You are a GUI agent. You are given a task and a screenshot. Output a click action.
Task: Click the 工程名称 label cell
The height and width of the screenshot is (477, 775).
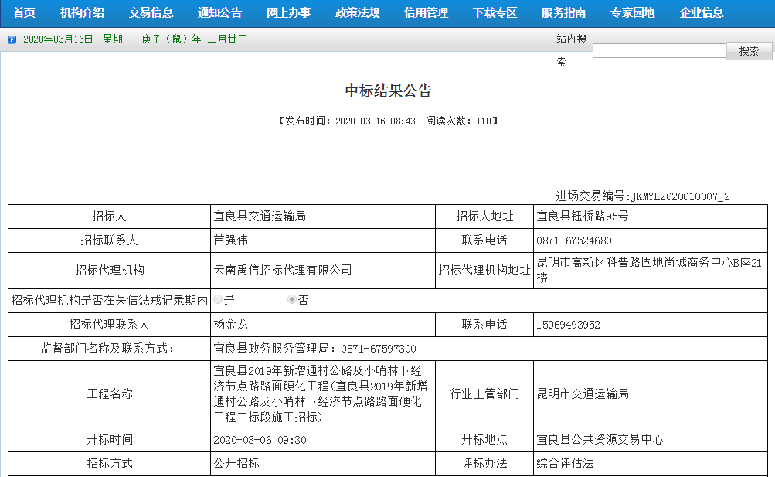[109, 394]
